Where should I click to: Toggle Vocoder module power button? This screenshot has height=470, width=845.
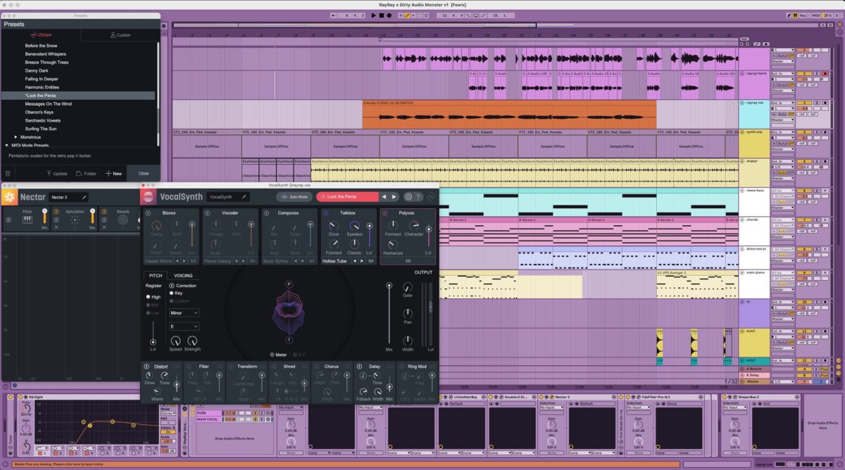tap(208, 212)
